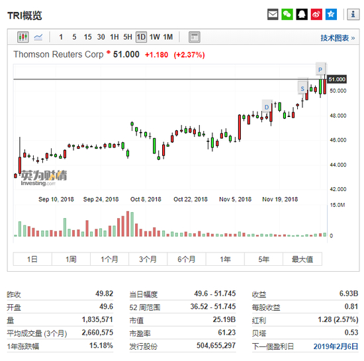The image size is (364, 361).
Task: Select the 1周 range tab
Action: (x=71, y=259)
